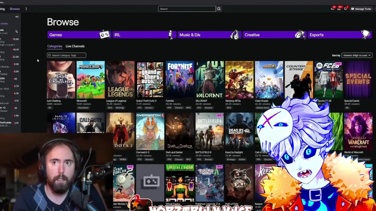376x211 pixels.
Task: Open the VALORANT category cover
Action: pyautogui.click(x=209, y=80)
